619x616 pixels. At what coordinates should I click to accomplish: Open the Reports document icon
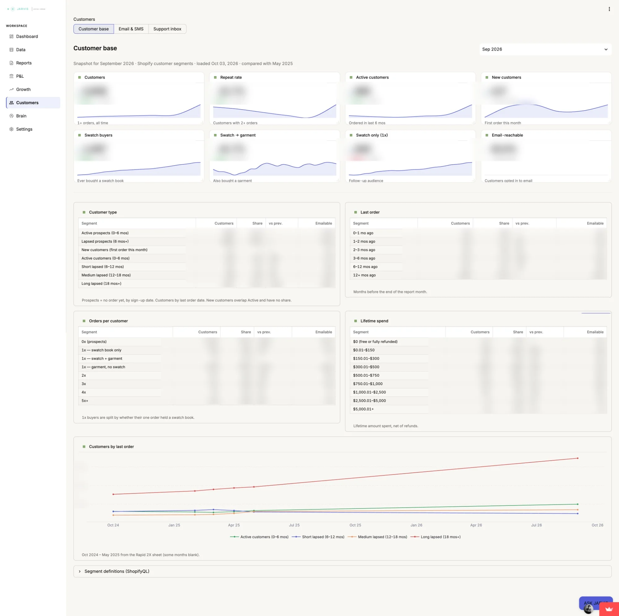click(x=11, y=63)
